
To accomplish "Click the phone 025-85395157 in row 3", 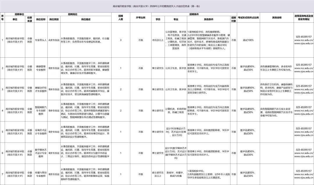I will [x=304, y=86].
